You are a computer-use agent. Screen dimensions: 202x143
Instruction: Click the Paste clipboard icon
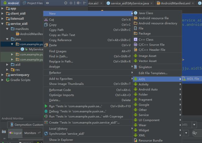pos(46,45)
